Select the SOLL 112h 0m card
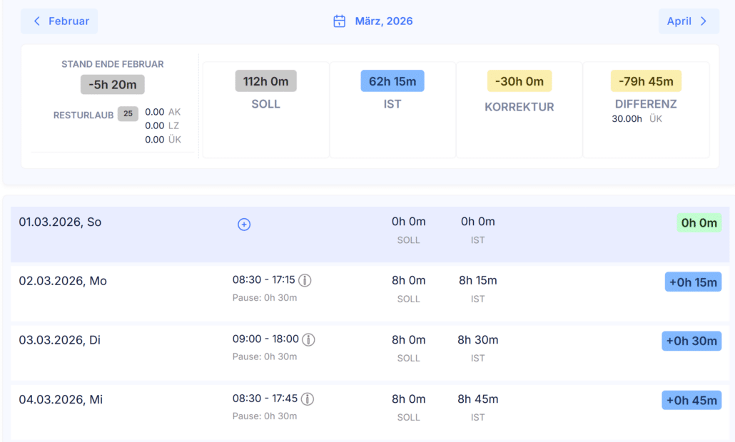 (265, 110)
